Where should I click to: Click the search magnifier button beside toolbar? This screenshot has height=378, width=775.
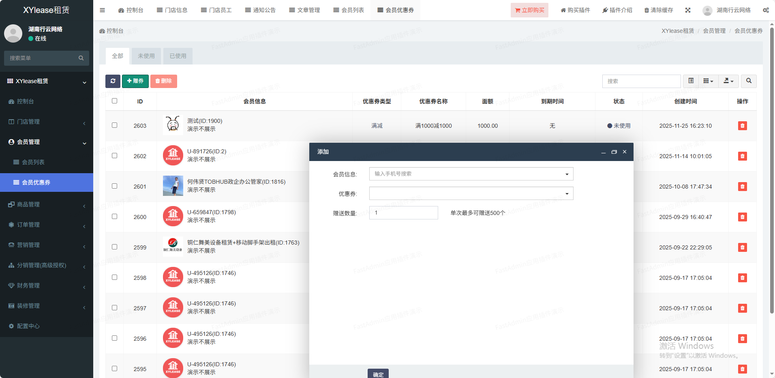[x=748, y=81]
